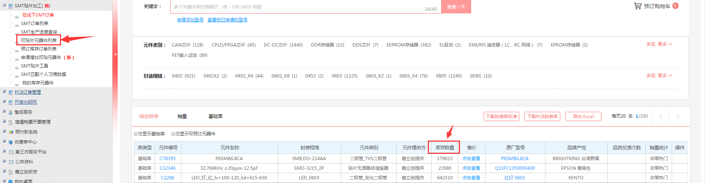This screenshot has width=705, height=183.
Task: Click the 增值税票开票管理 document icon
Action: pos(11,122)
